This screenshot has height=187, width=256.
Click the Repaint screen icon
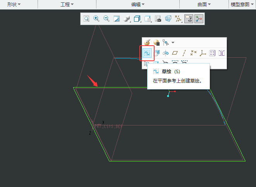point(117,19)
